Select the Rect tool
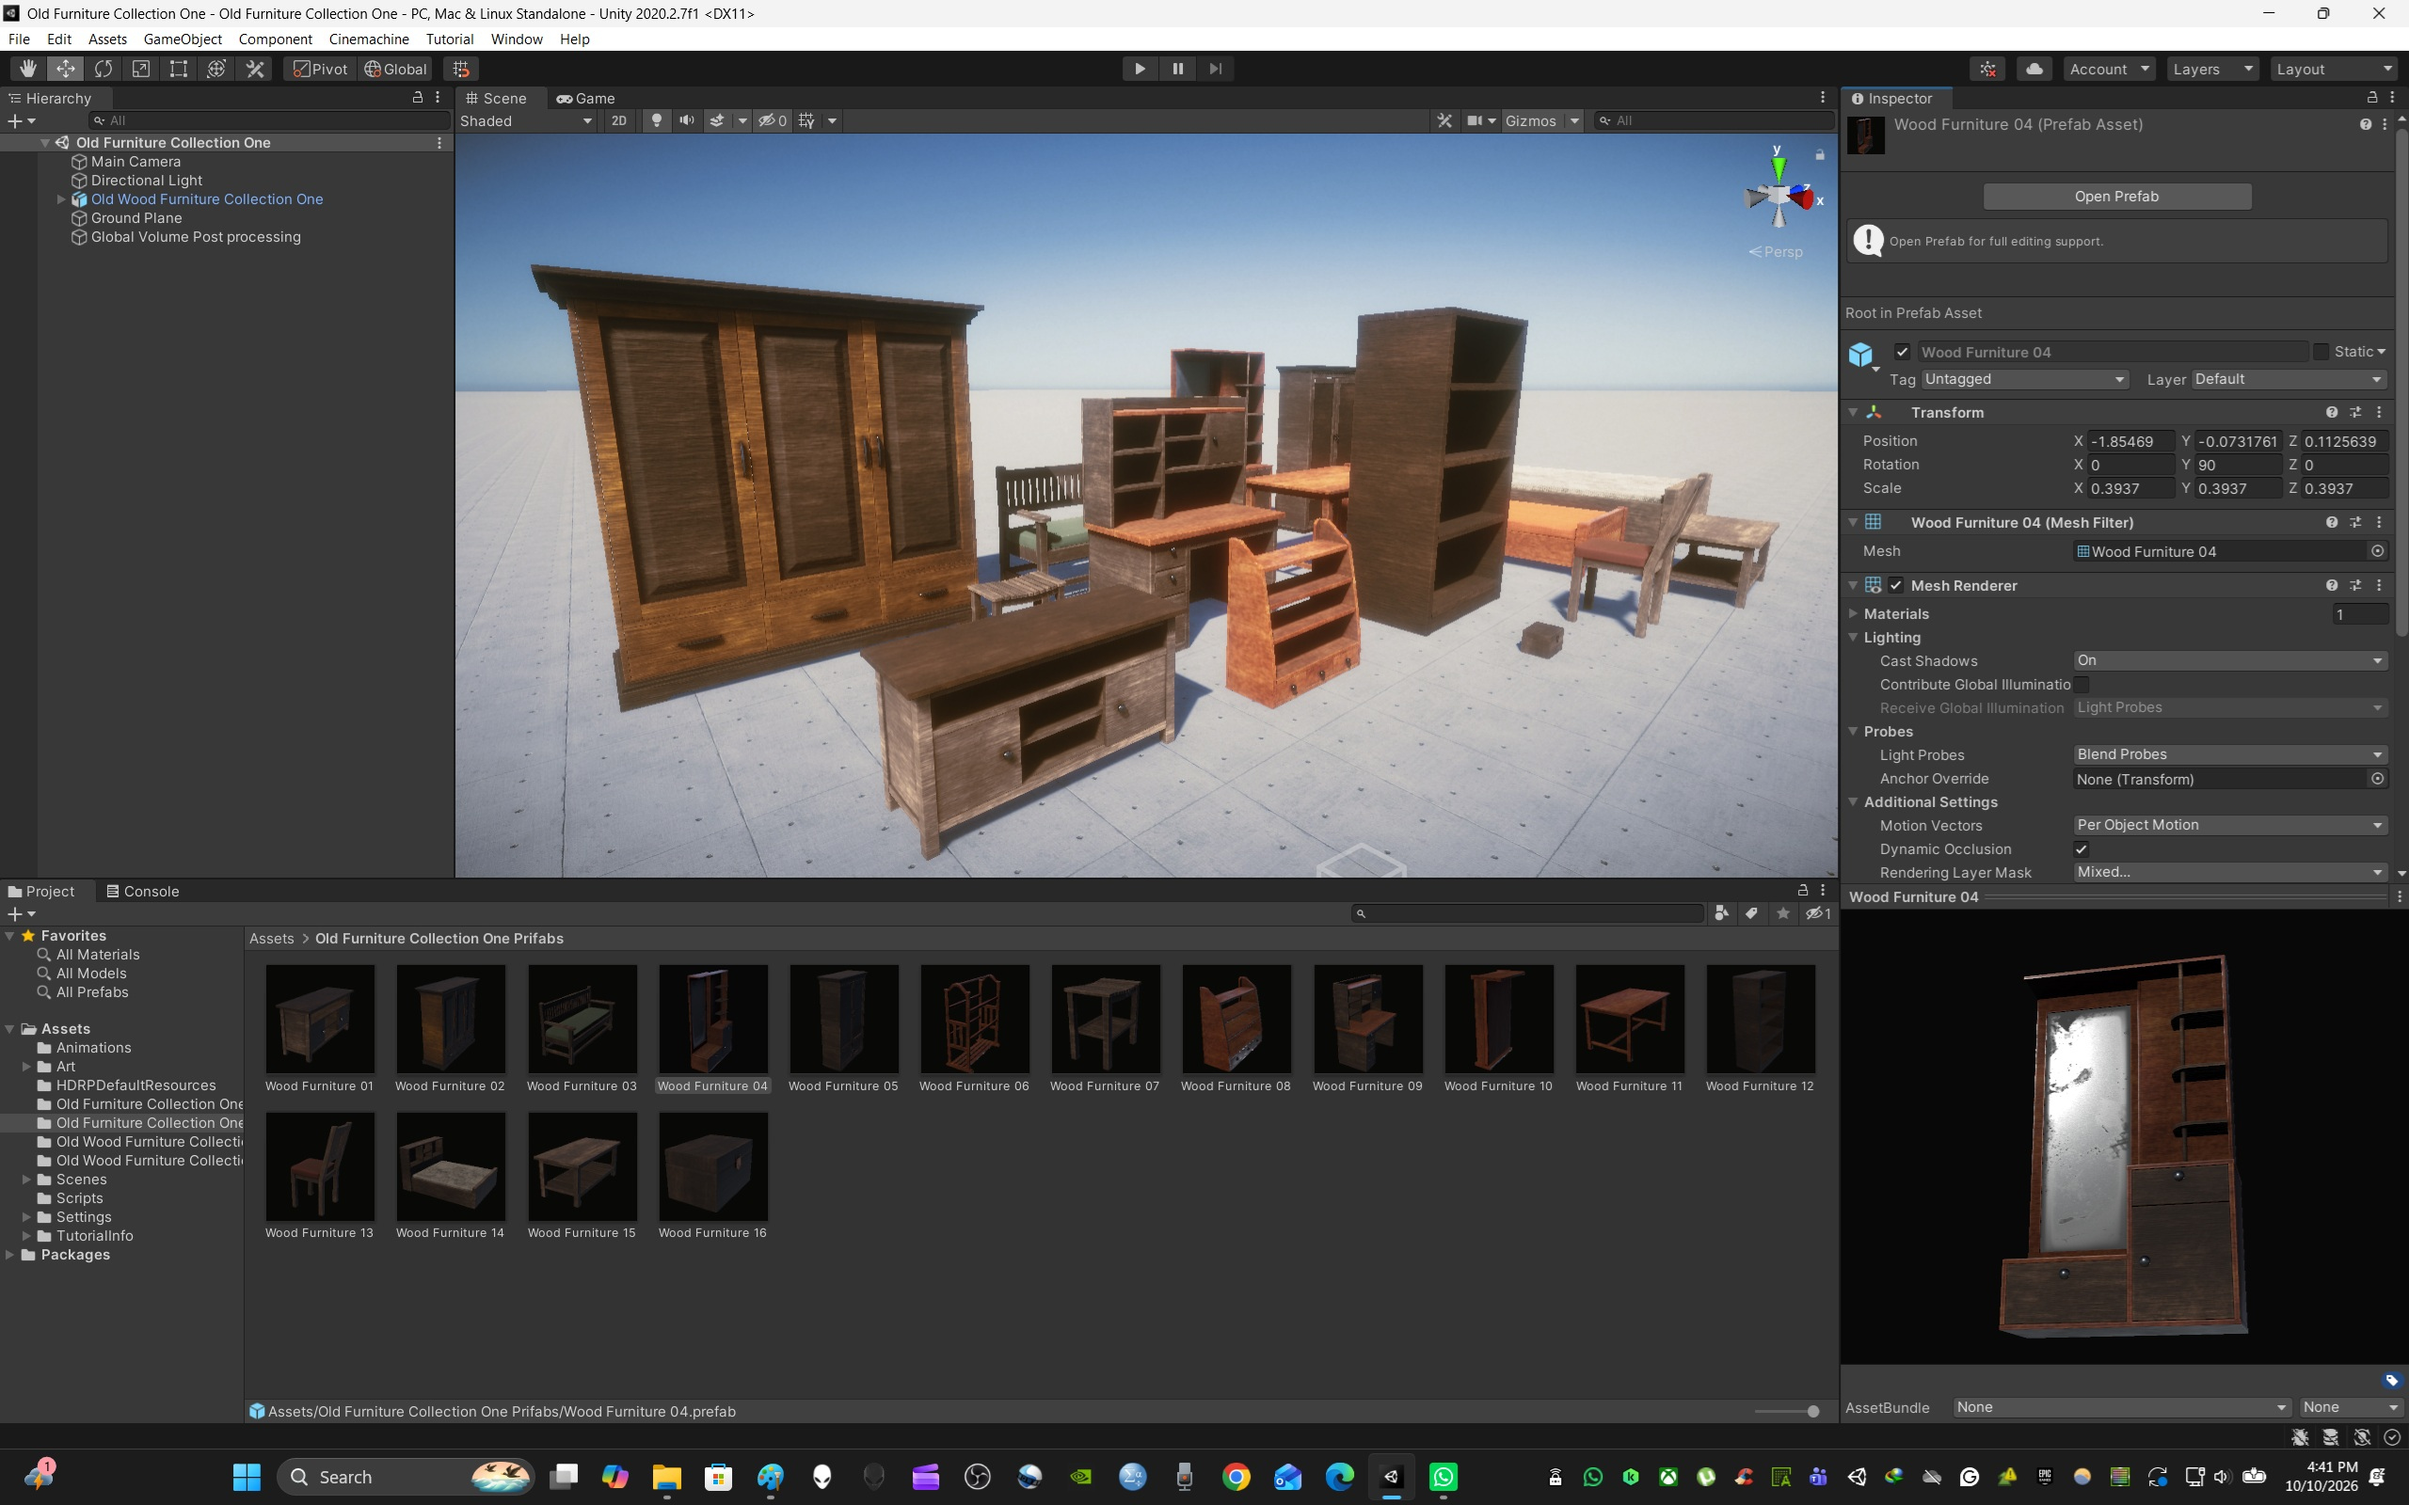The width and height of the screenshot is (2409, 1505). [179, 69]
